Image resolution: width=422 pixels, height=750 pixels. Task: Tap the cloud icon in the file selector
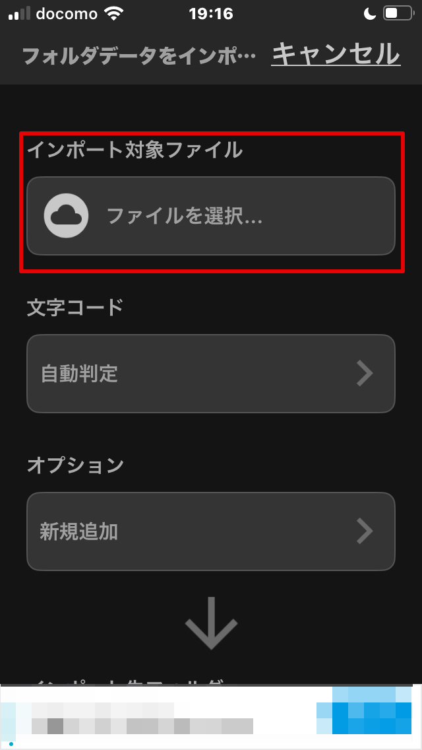coord(66,216)
